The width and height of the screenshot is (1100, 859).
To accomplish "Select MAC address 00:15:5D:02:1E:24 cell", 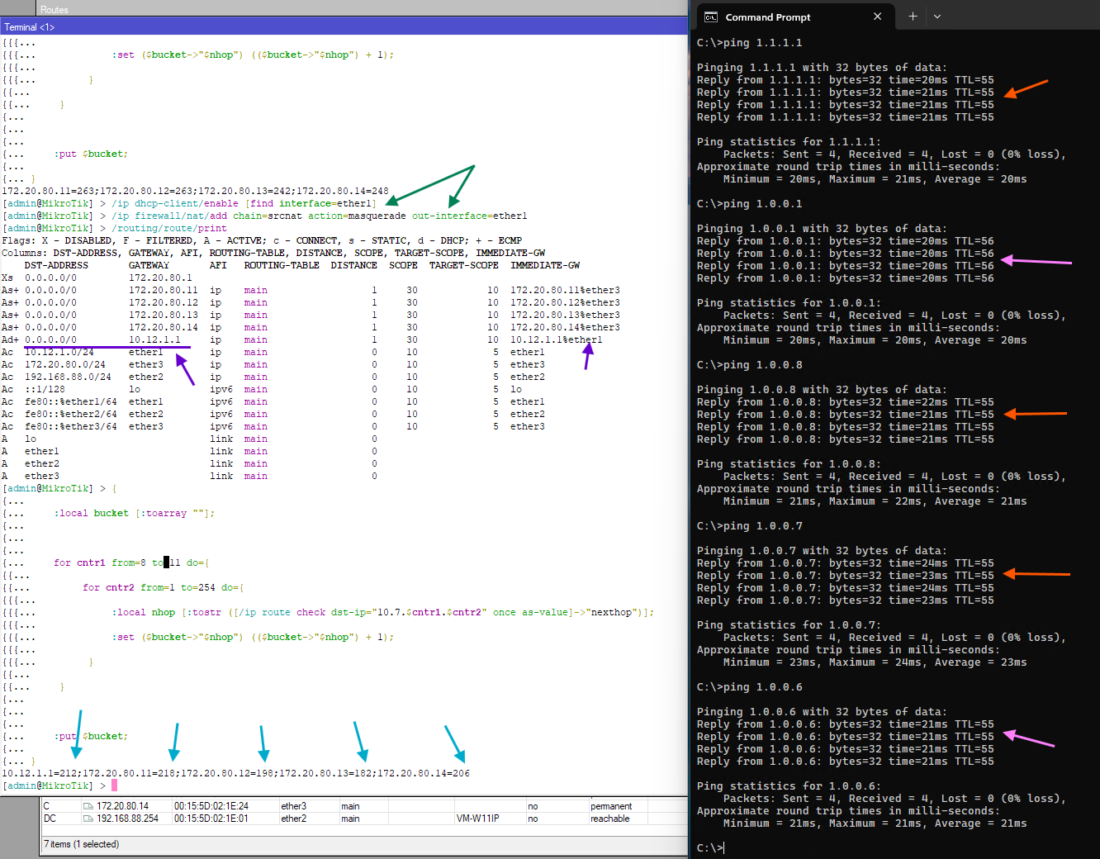I will [211, 806].
